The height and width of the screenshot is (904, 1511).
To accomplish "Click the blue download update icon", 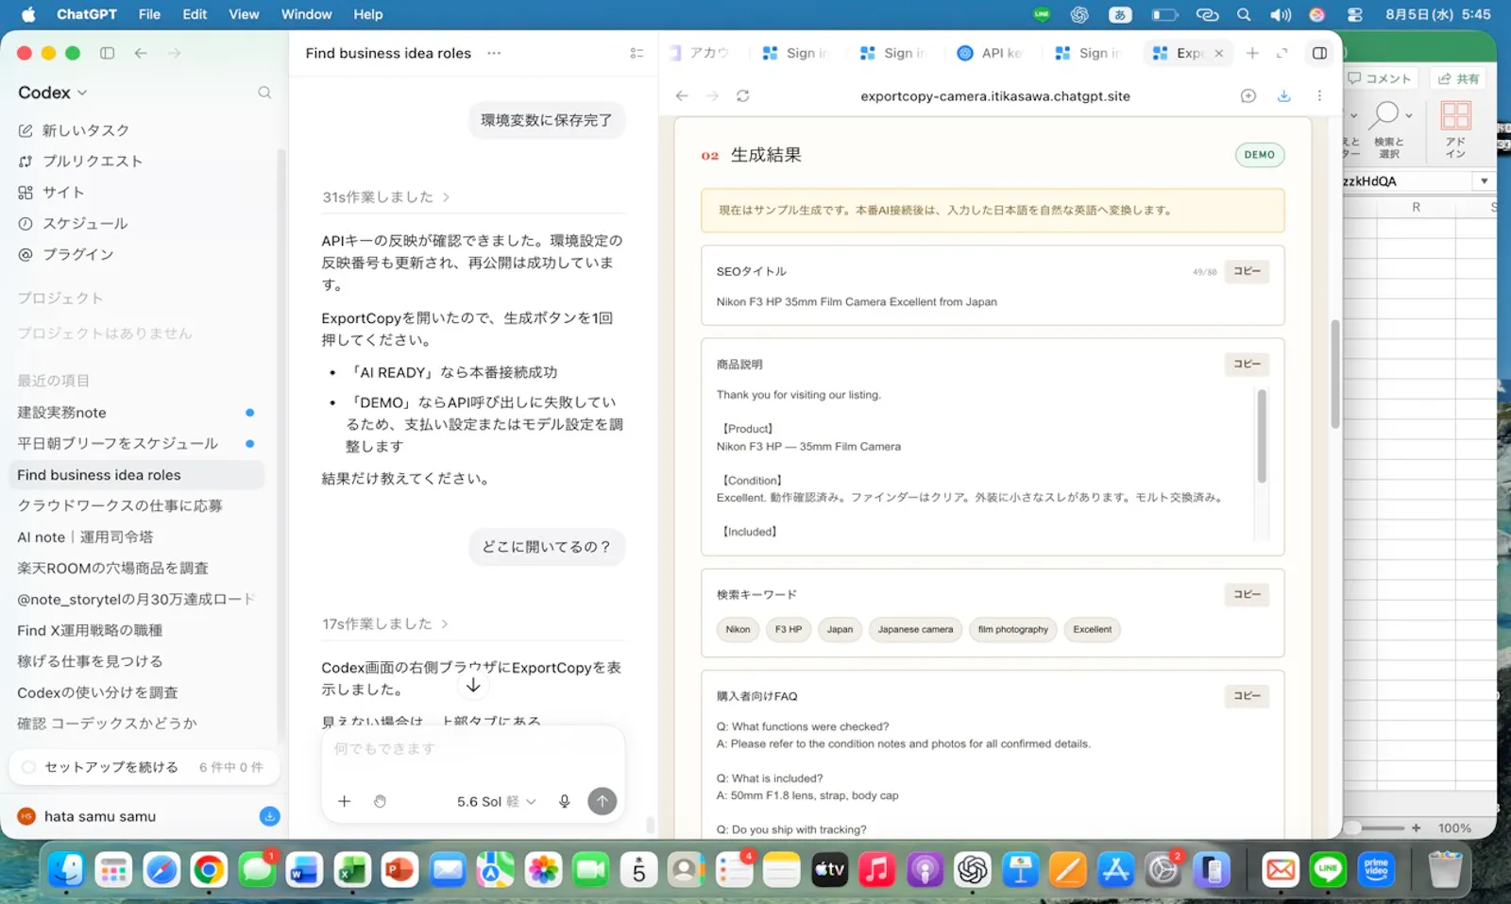I will (269, 816).
